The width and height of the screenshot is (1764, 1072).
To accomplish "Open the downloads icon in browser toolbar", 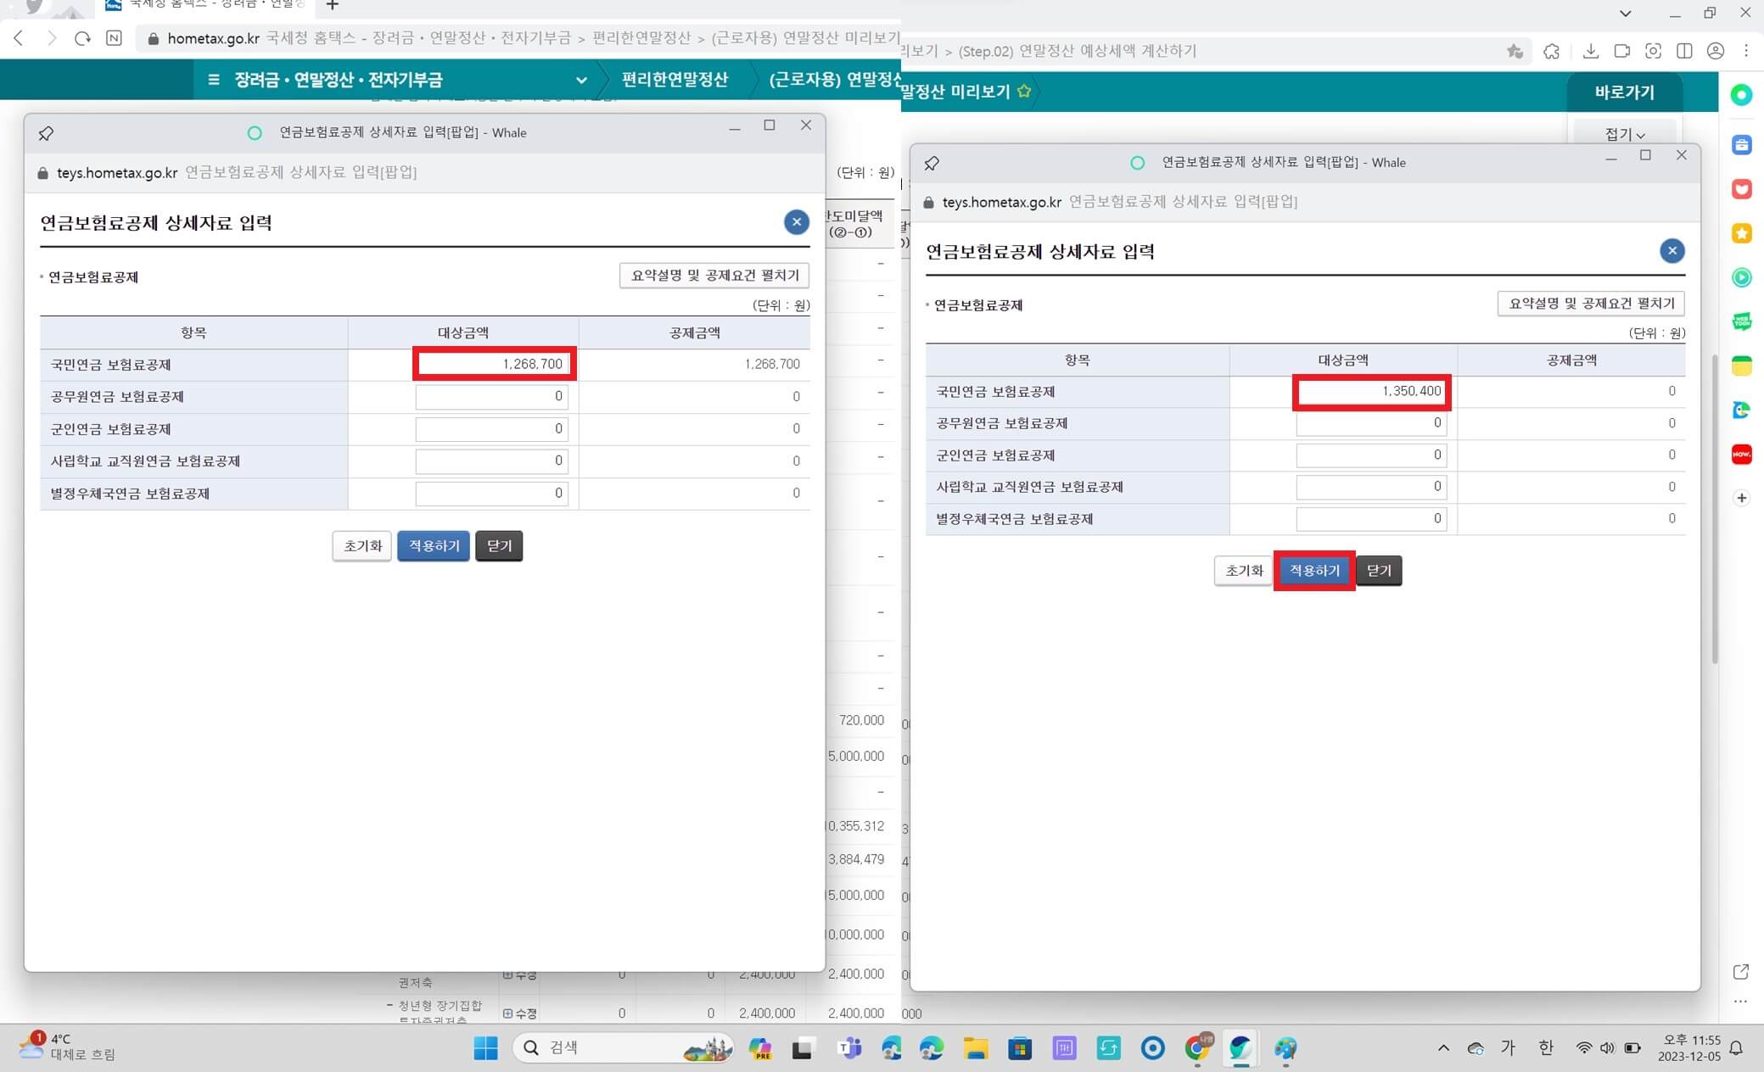I will pyautogui.click(x=1591, y=51).
